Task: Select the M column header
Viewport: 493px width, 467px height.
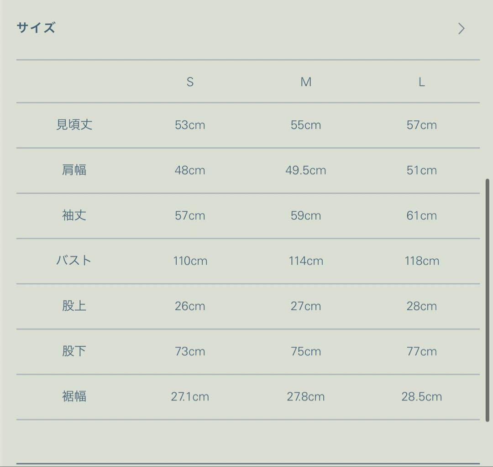Action: point(306,82)
